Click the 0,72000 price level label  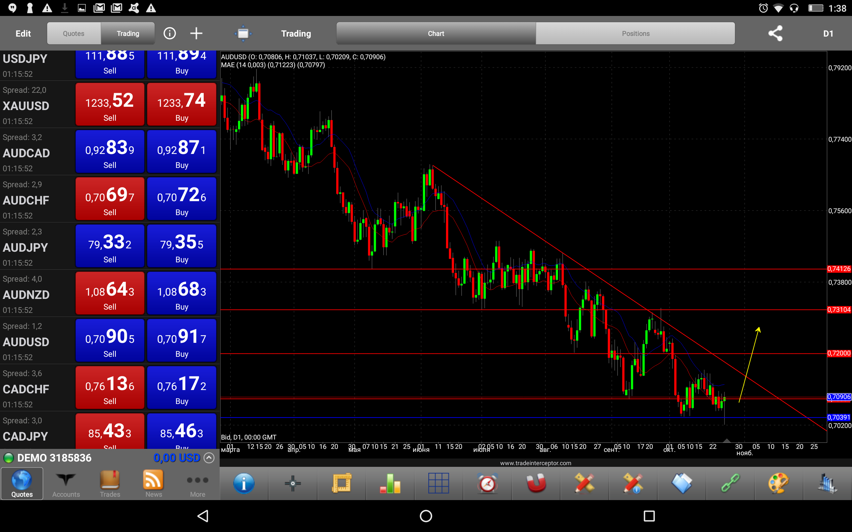[839, 353]
